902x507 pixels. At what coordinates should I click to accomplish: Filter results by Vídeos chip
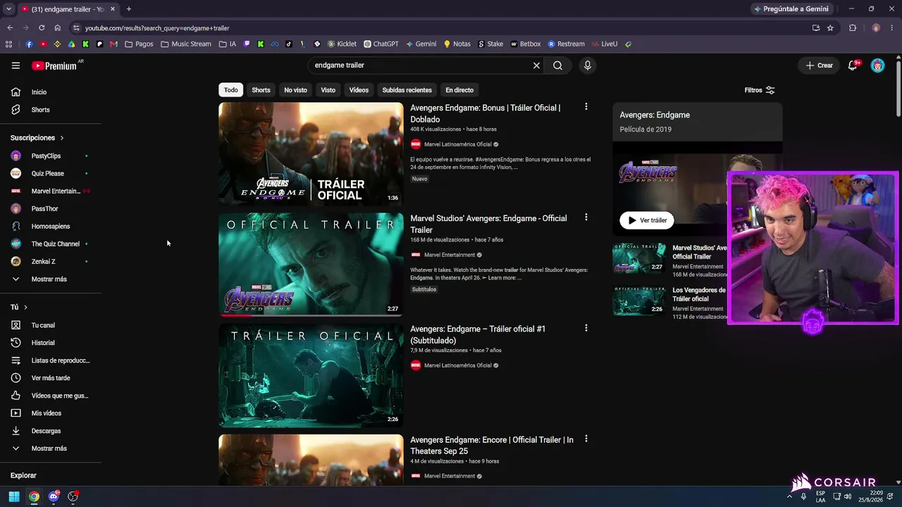pos(359,90)
